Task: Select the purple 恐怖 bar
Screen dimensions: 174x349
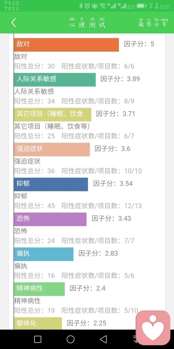Action: 50,219
